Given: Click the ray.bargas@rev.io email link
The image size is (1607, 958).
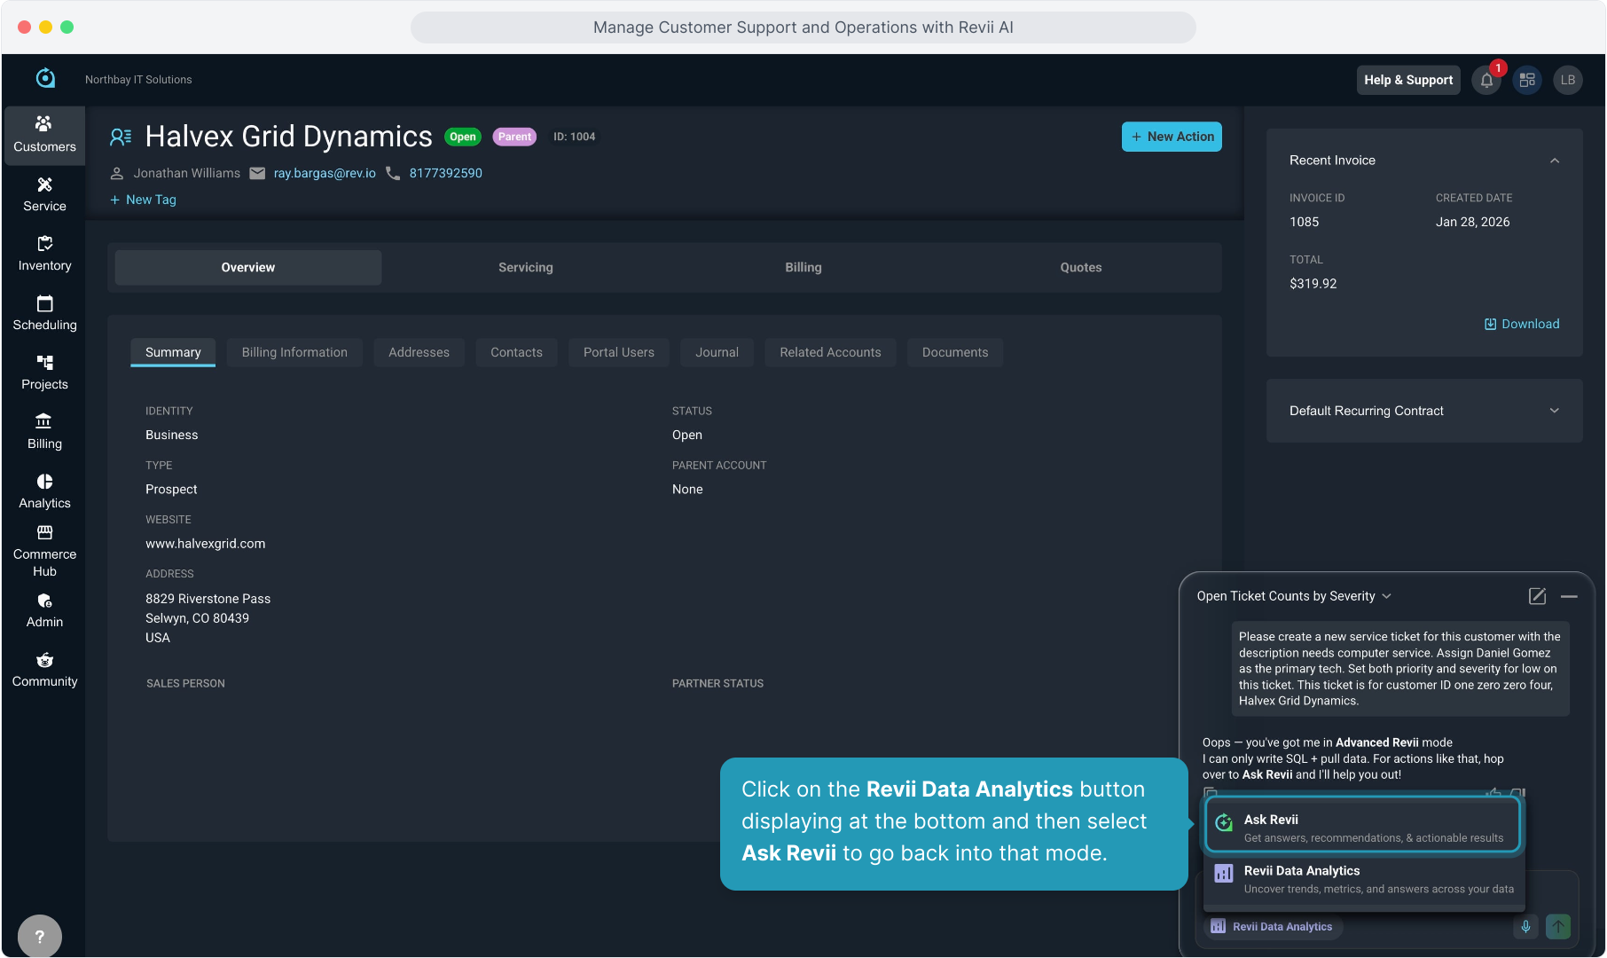Looking at the screenshot, I should click(325, 174).
